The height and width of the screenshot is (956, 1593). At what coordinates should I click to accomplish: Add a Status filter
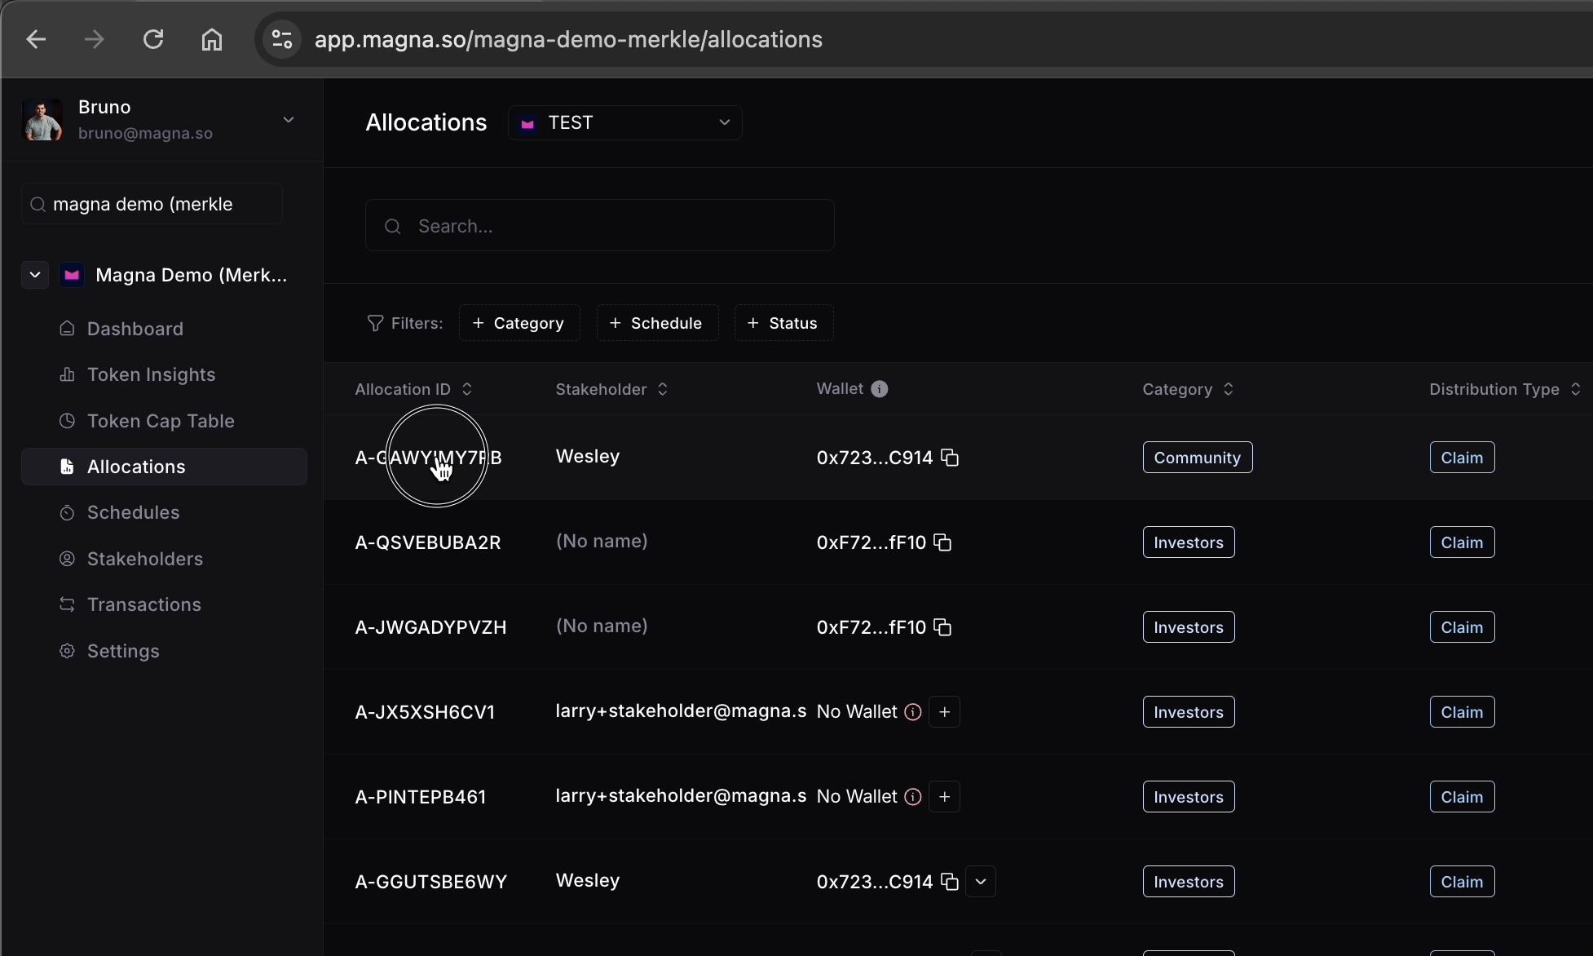point(783,323)
